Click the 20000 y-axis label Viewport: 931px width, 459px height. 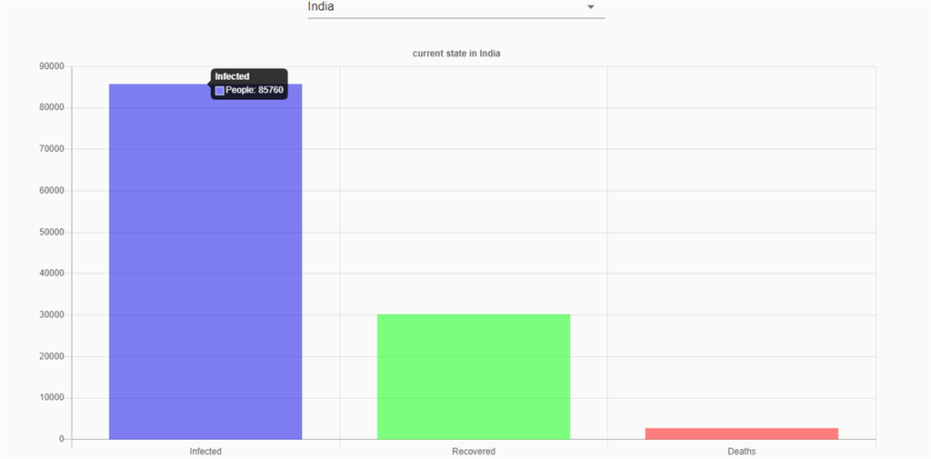[52, 356]
